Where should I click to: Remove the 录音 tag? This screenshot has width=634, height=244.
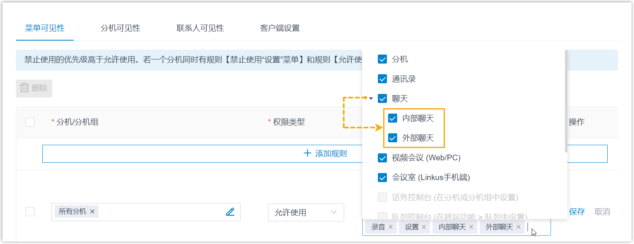point(391,227)
